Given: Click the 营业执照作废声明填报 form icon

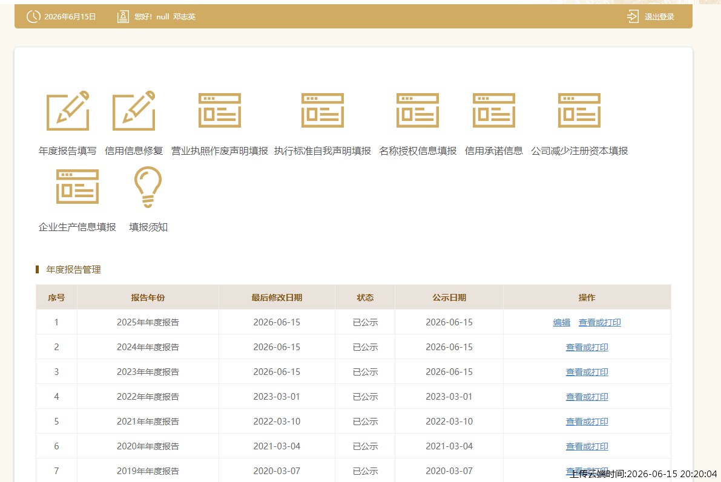Looking at the screenshot, I should tap(220, 110).
